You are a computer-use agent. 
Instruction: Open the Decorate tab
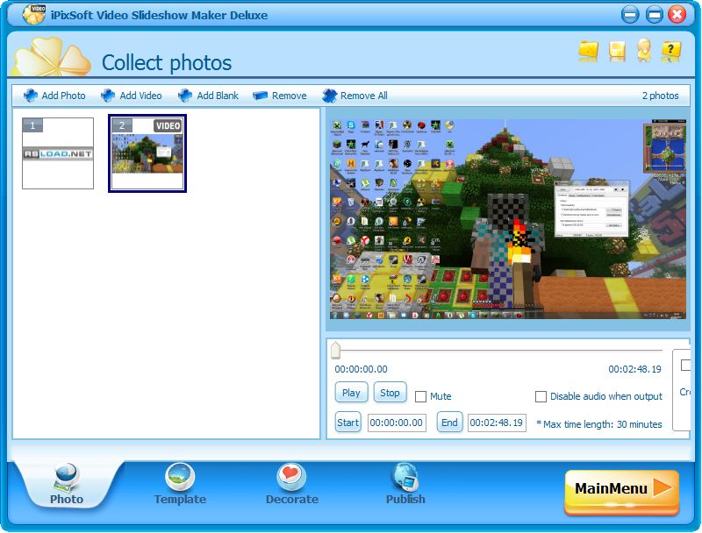point(292,485)
